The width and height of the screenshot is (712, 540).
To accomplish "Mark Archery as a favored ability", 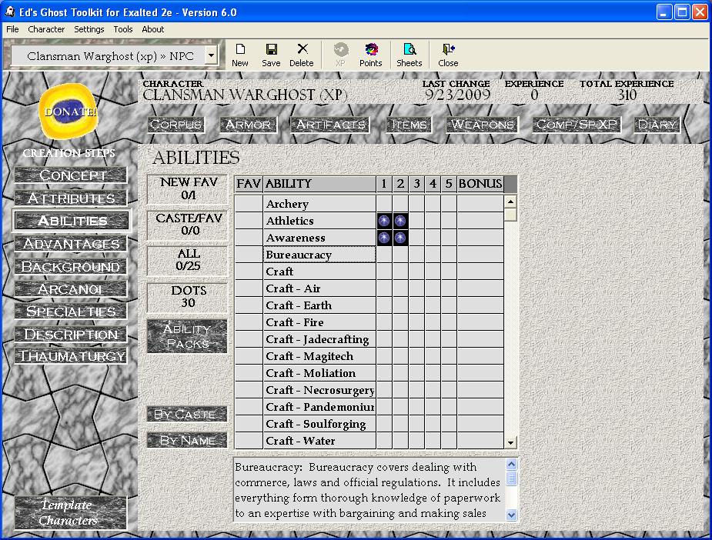I will pos(249,204).
